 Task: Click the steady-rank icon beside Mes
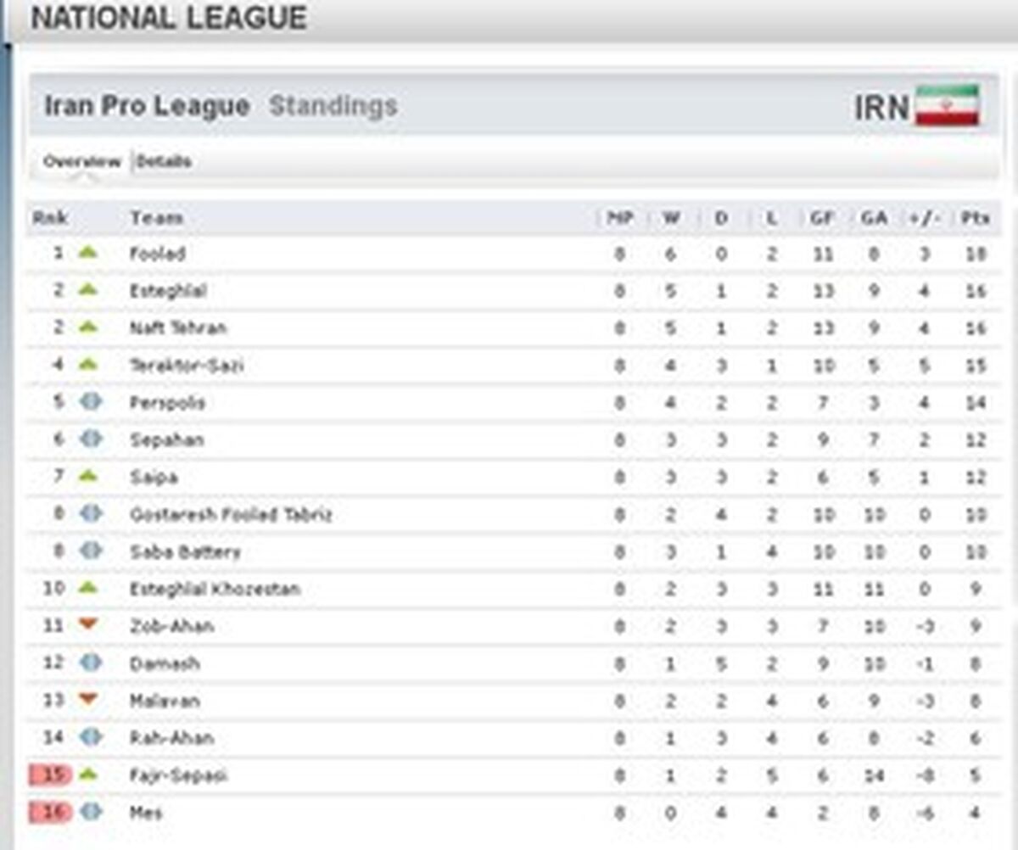click(91, 812)
